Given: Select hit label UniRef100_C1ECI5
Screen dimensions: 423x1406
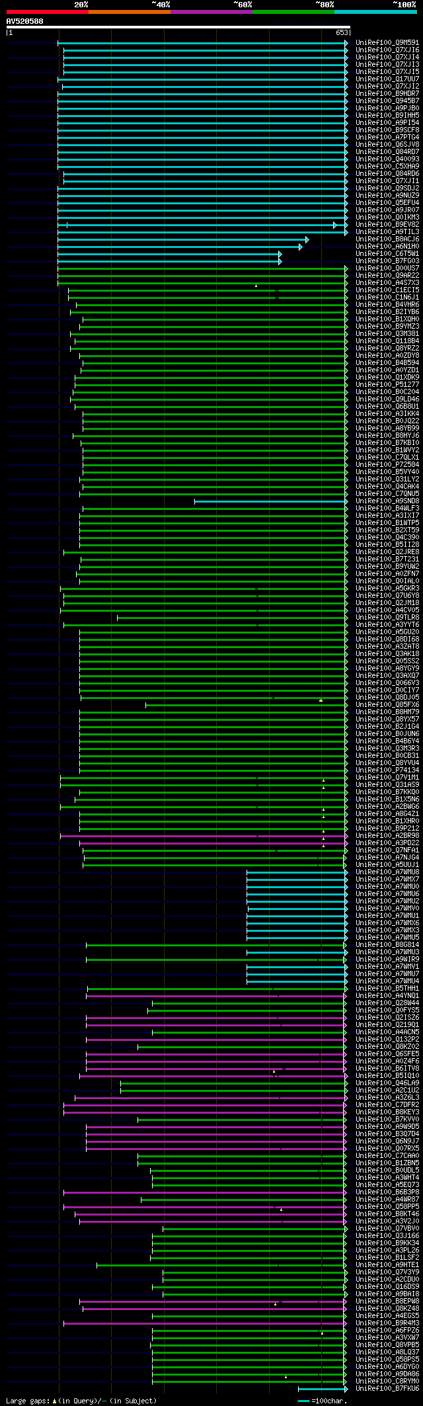Looking at the screenshot, I should (x=387, y=290).
